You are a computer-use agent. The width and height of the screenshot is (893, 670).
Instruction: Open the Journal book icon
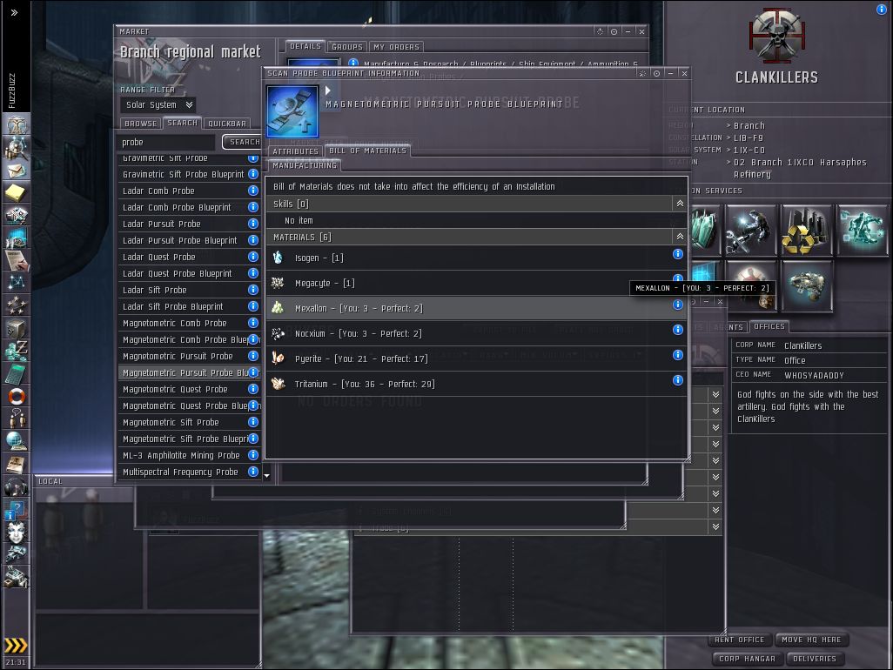coord(16,464)
